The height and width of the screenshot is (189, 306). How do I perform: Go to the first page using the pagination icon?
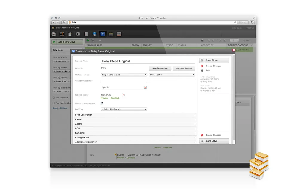tap(209, 41)
